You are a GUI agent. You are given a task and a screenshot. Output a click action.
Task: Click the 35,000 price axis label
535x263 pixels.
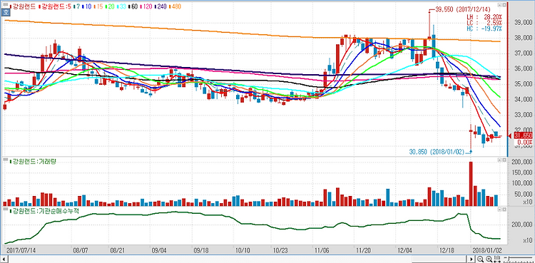pos(523,84)
